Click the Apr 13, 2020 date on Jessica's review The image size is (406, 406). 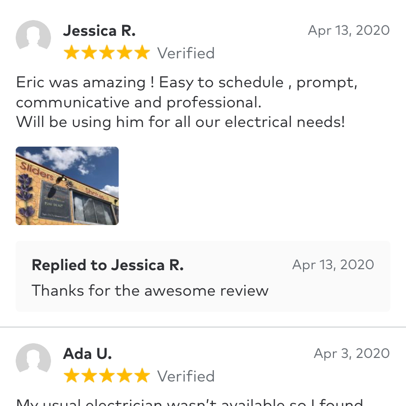click(349, 30)
